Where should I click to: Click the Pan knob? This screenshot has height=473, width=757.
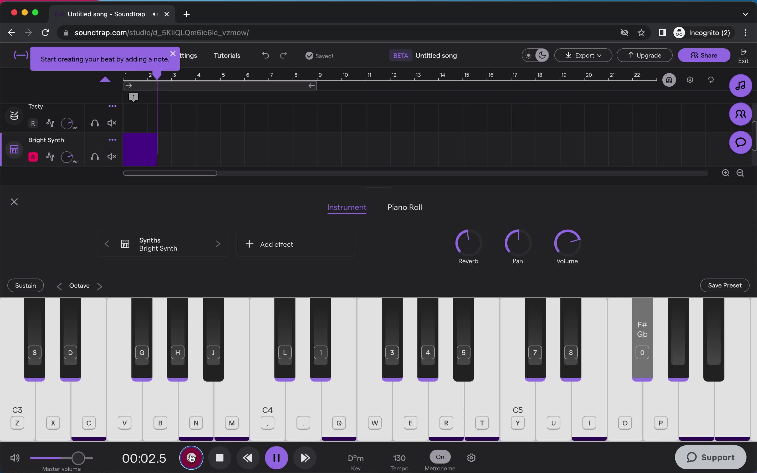518,243
